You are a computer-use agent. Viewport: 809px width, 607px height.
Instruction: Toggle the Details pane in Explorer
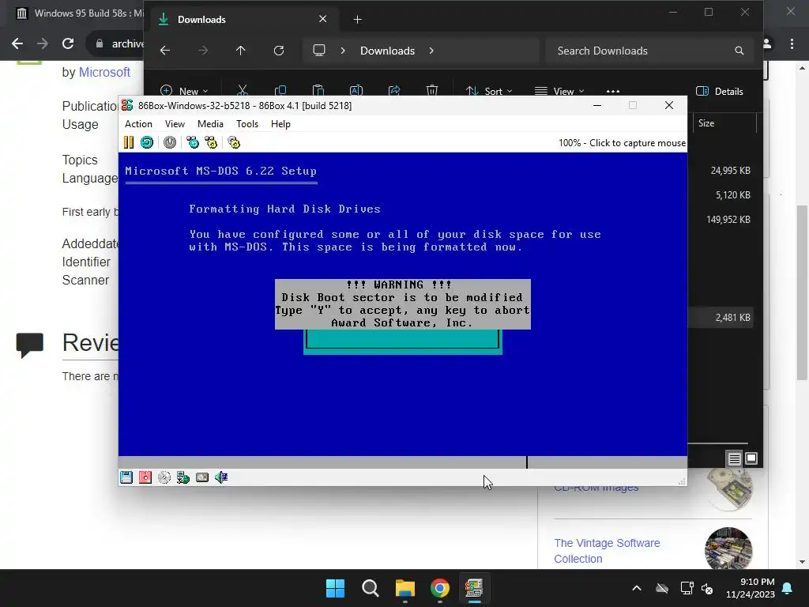720,92
